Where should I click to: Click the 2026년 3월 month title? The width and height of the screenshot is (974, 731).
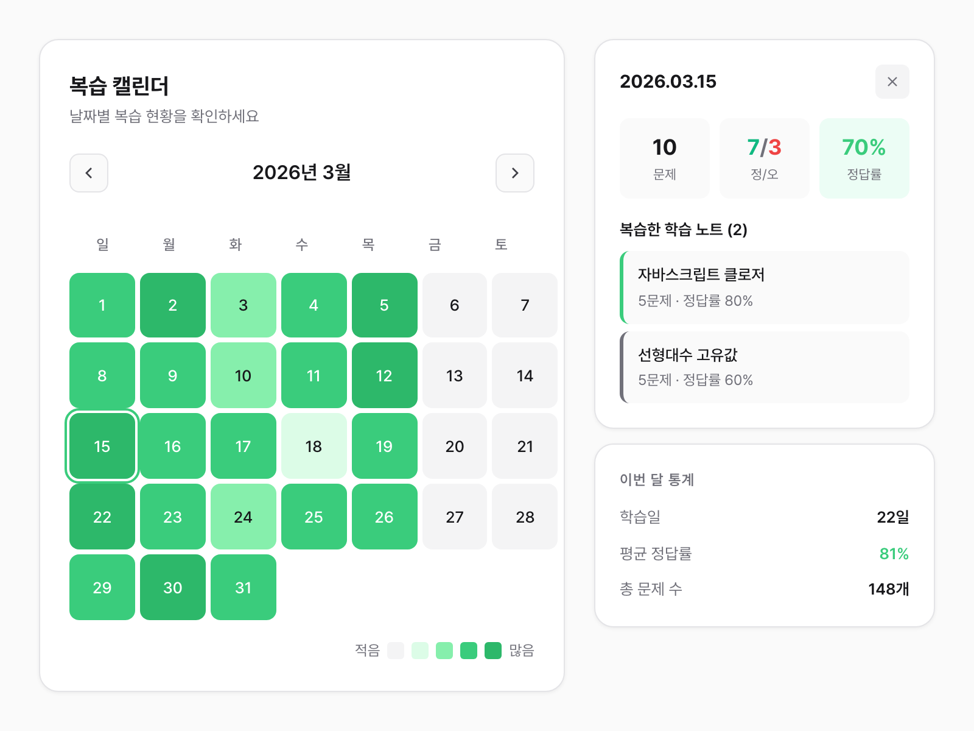[x=302, y=173]
